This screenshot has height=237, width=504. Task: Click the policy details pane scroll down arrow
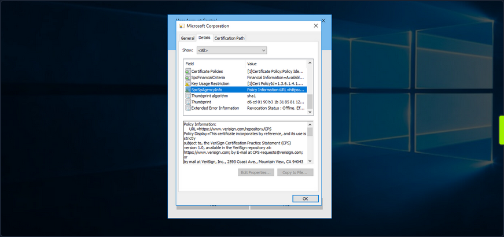310,161
